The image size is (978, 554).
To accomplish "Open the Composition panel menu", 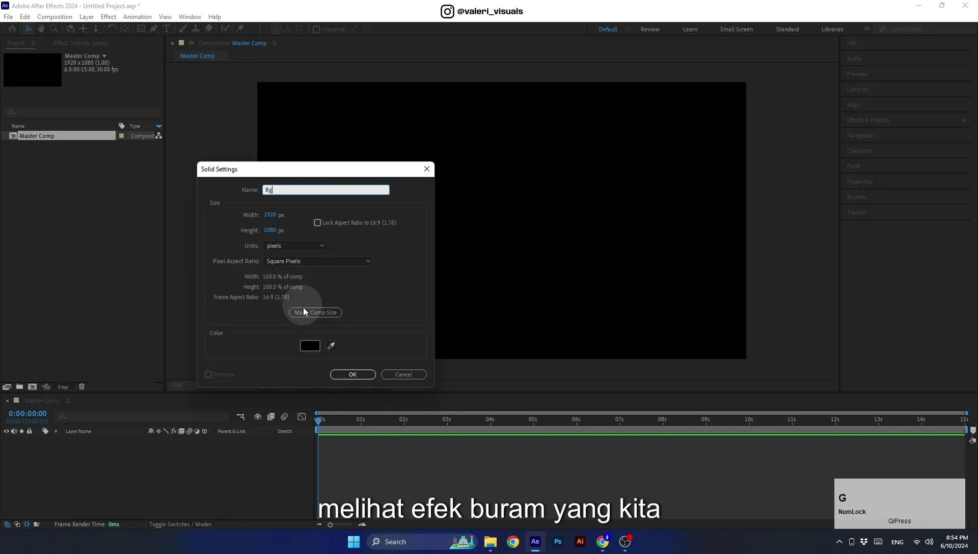I will pos(275,43).
